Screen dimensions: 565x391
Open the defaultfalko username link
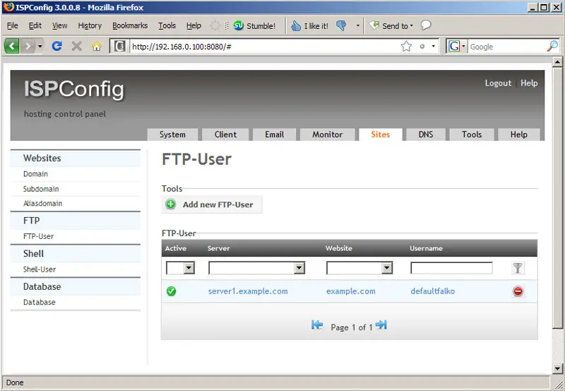pyautogui.click(x=432, y=291)
